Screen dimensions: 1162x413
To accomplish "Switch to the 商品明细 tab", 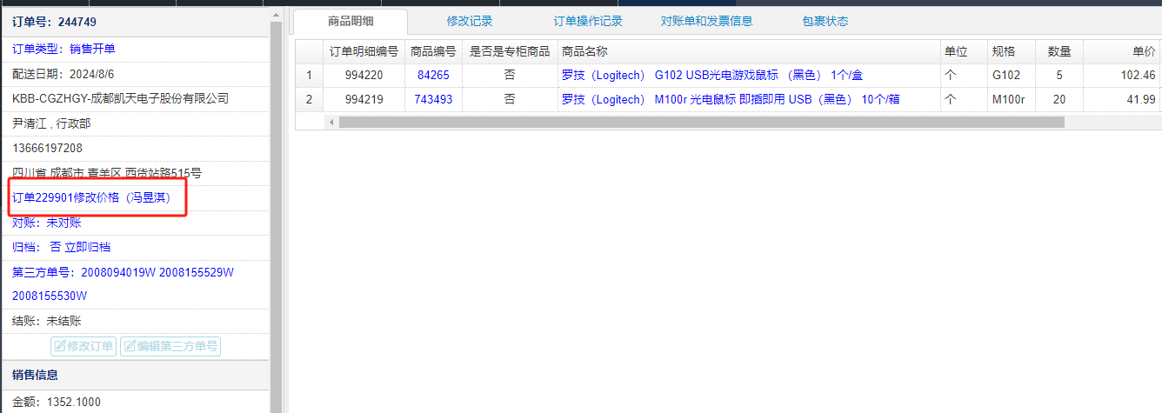I will pyautogui.click(x=351, y=21).
